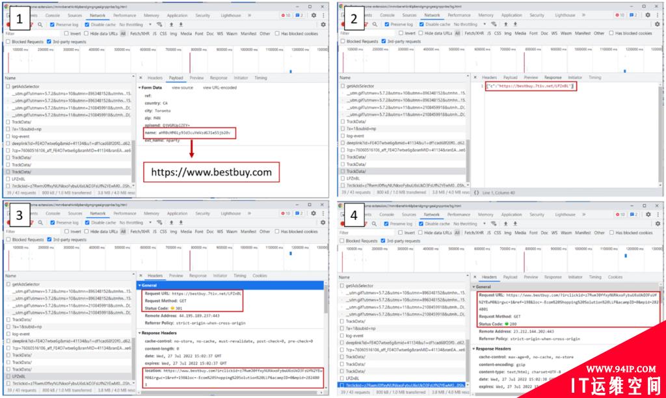Collapse the Form Data section in window 1
The width and height of the screenshot is (666, 398).
point(140,88)
